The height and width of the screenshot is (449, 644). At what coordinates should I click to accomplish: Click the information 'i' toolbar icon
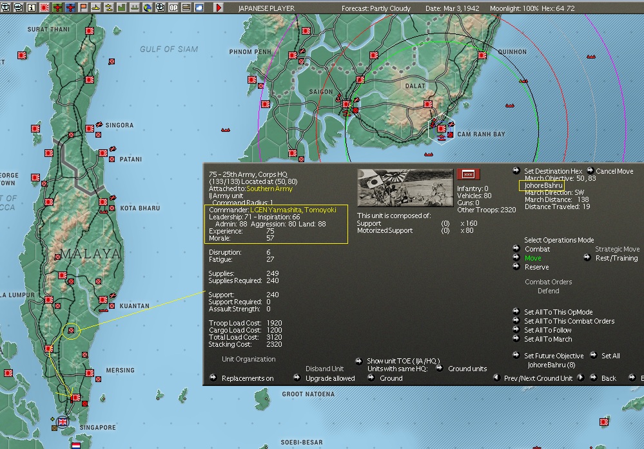[32, 7]
